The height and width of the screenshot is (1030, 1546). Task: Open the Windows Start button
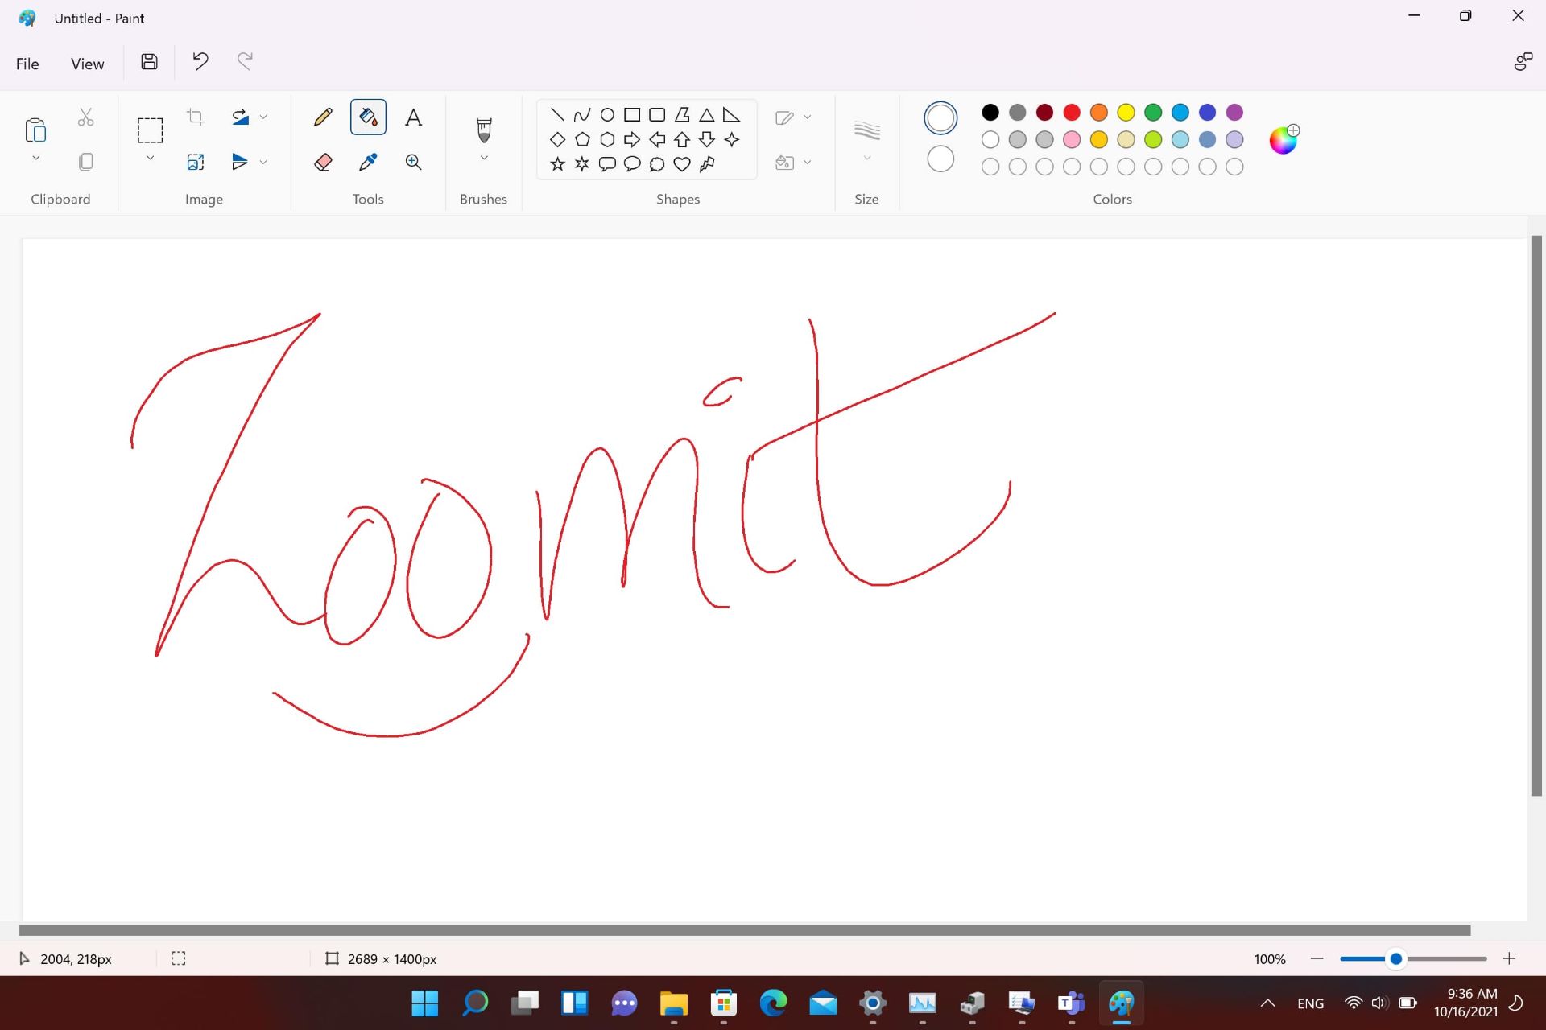pyautogui.click(x=424, y=1003)
